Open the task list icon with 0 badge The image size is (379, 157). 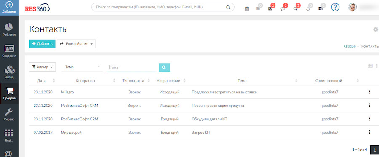point(258,9)
